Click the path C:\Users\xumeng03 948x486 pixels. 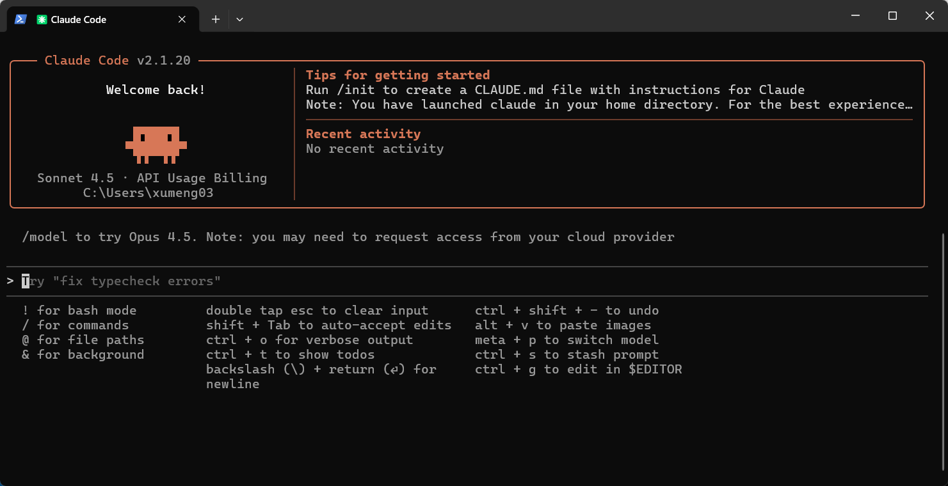click(x=148, y=192)
